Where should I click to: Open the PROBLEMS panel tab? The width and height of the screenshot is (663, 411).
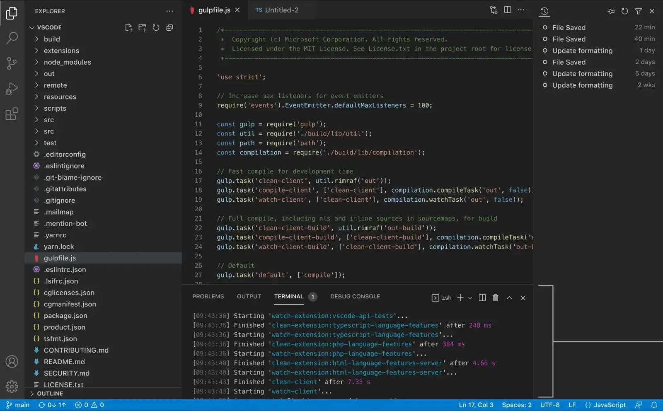tap(208, 297)
